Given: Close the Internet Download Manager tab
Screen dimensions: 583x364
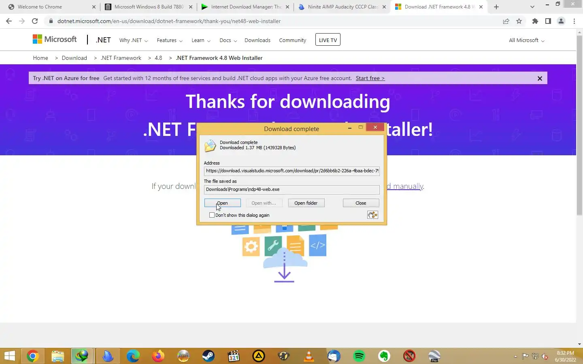Looking at the screenshot, I should (x=287, y=7).
